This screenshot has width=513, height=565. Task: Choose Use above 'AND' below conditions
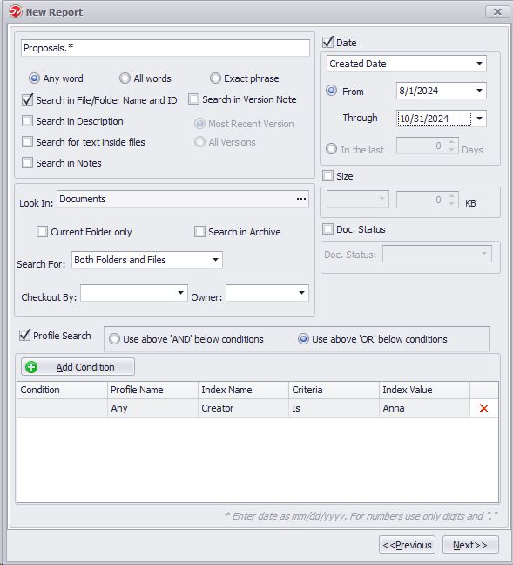pyautogui.click(x=114, y=339)
